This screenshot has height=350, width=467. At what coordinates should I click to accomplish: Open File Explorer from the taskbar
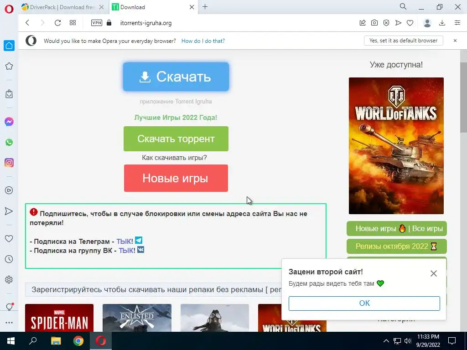(x=56, y=341)
